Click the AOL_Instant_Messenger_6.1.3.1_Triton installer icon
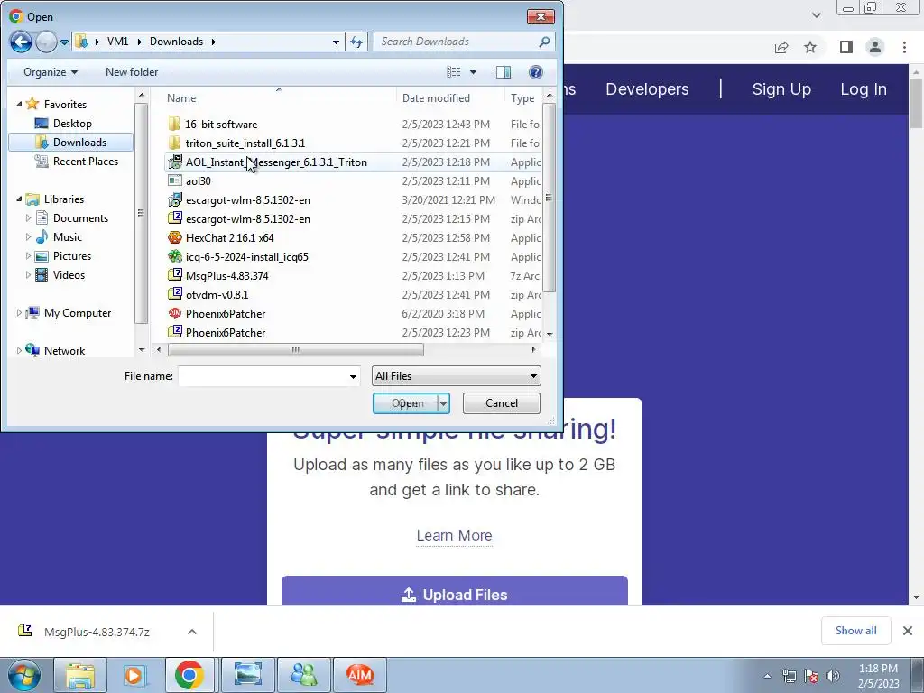Image resolution: width=924 pixels, height=693 pixels. click(175, 162)
